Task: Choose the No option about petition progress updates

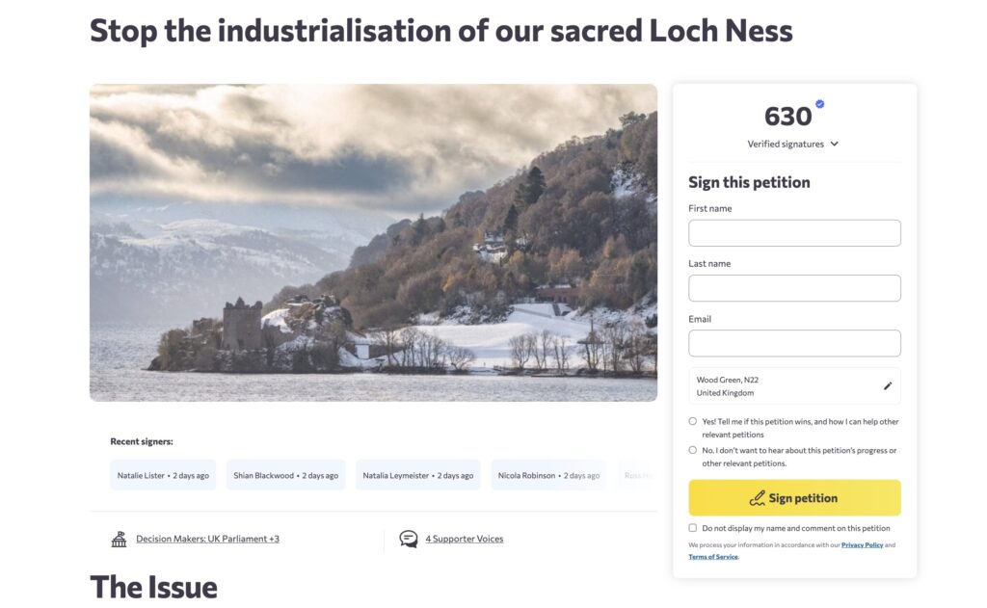Action: coord(692,450)
